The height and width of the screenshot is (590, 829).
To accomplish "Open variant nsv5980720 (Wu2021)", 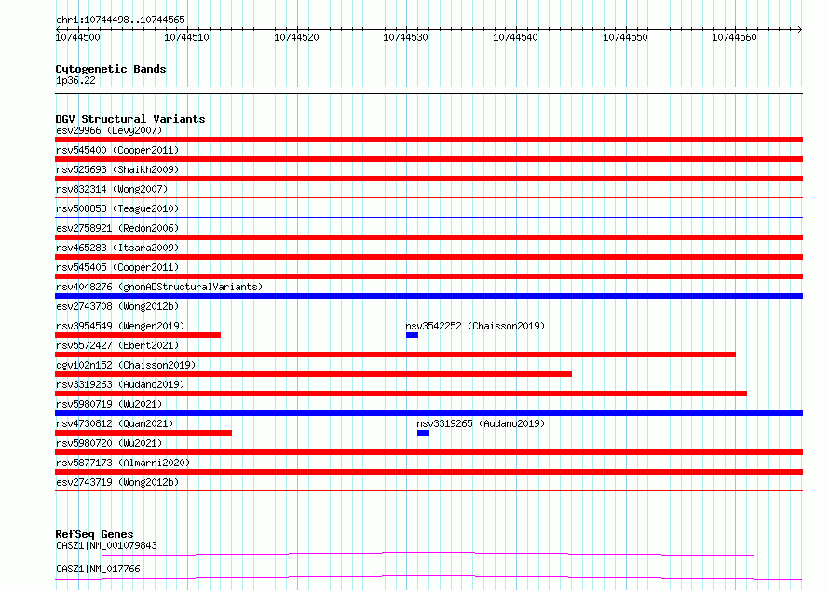I will pos(109,443).
